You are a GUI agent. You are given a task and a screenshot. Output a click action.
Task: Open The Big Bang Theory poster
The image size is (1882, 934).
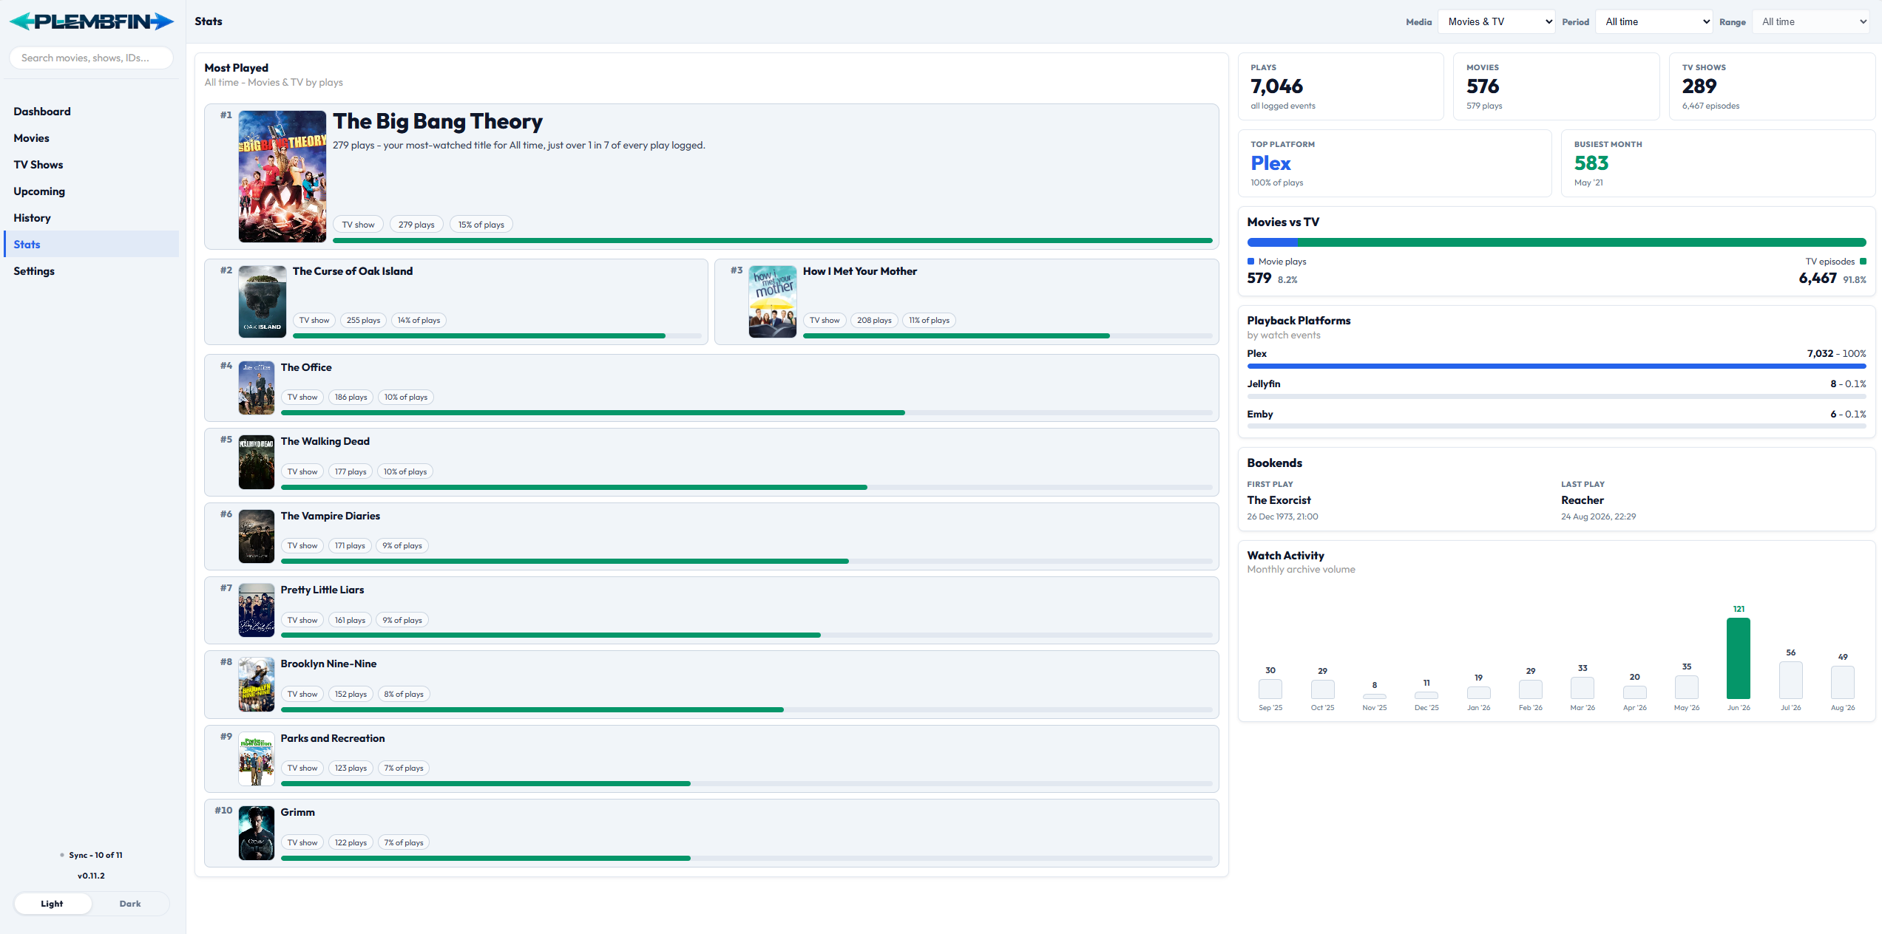coord(282,177)
